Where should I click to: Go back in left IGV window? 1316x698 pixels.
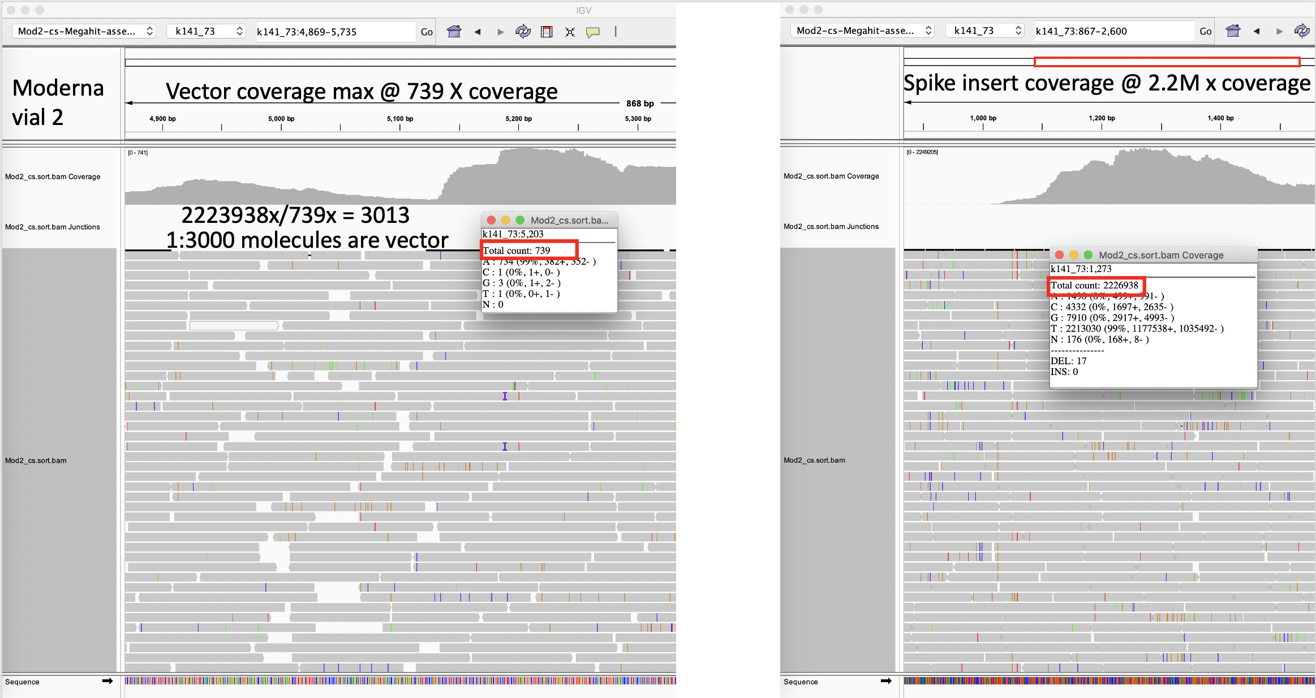click(478, 32)
